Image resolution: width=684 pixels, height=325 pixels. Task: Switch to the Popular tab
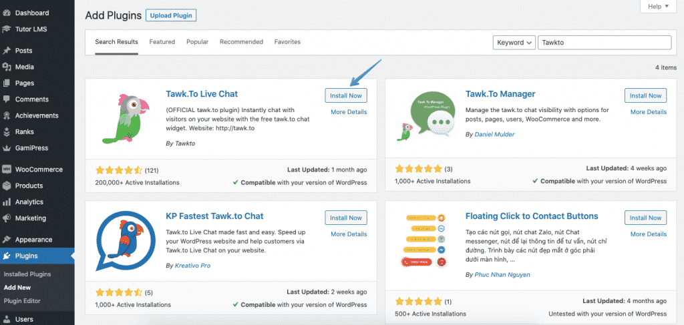(x=197, y=42)
